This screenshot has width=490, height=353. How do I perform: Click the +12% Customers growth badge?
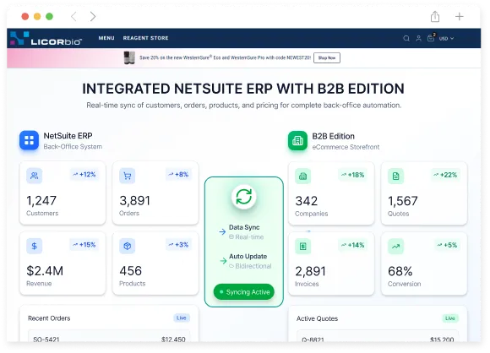tap(84, 174)
